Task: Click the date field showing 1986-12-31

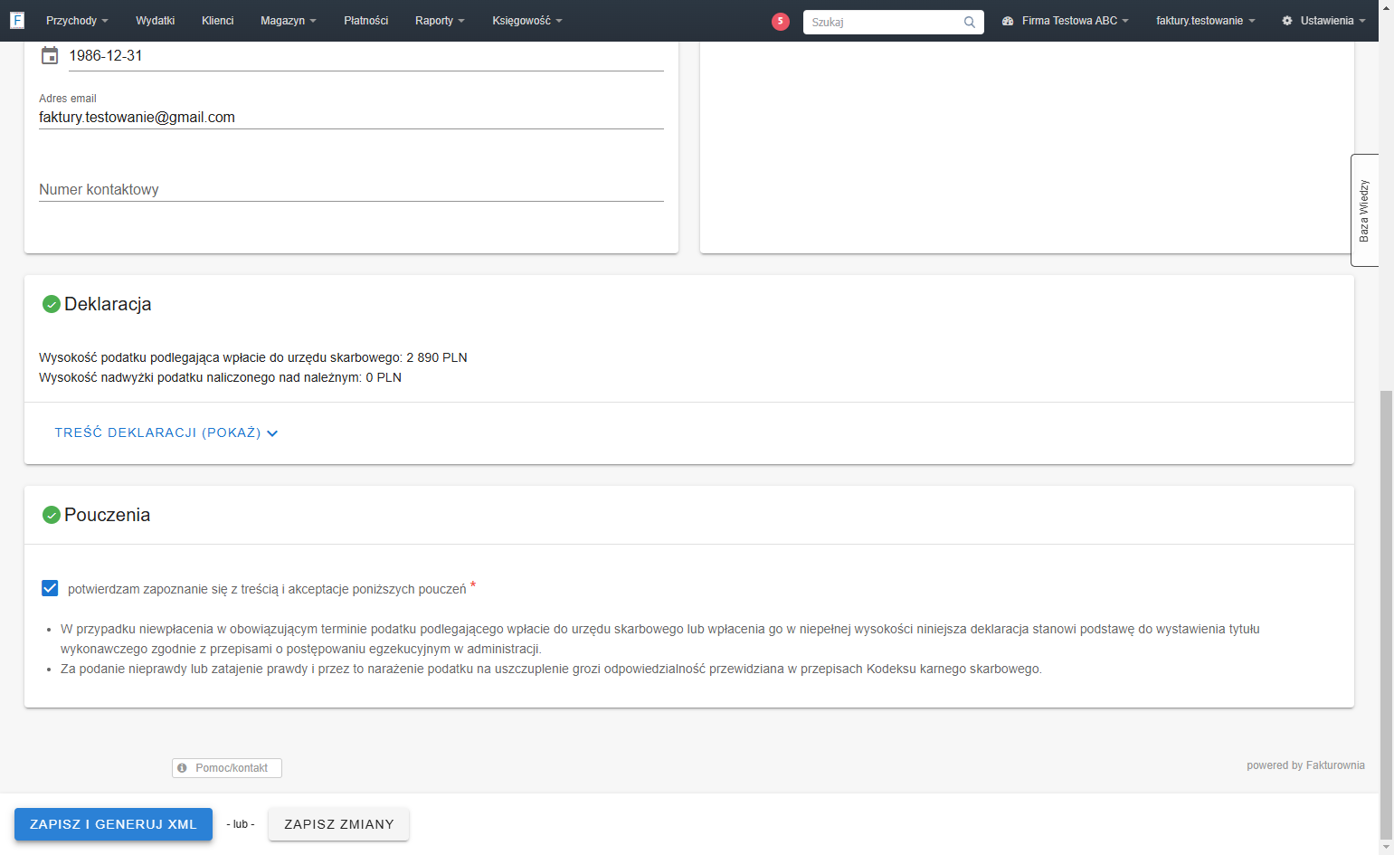Action: [x=366, y=56]
